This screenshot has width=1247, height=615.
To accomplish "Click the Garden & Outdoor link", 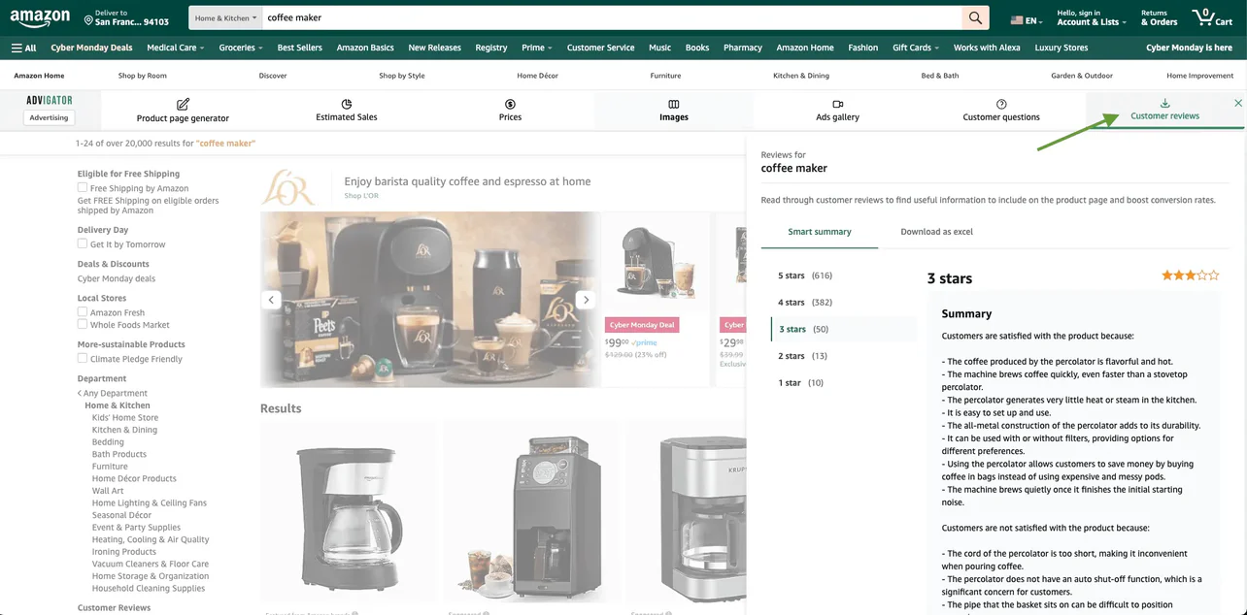I will coord(1082,76).
